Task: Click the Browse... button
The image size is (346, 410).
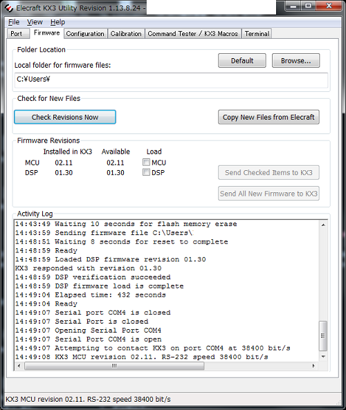Action: point(295,61)
